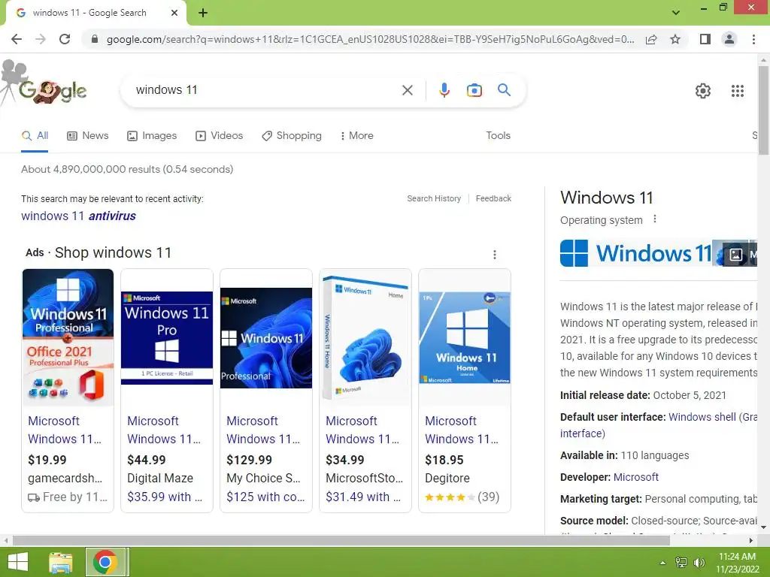
Task: Open a new browser tab
Action: 203,13
